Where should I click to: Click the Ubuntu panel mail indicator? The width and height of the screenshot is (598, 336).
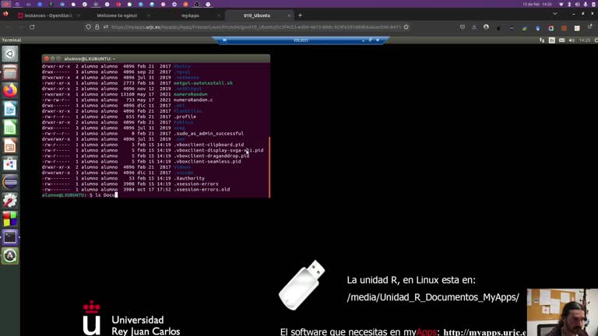coord(561,40)
